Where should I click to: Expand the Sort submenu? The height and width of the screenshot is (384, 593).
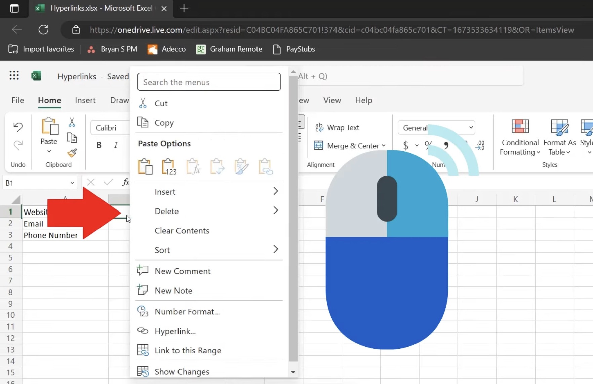click(x=209, y=250)
